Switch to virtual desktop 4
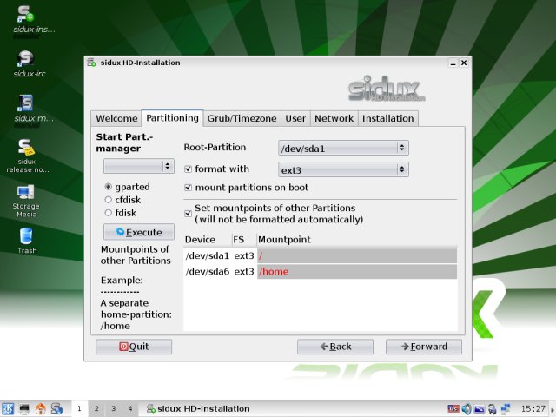This screenshot has height=417, width=556. pos(130,409)
